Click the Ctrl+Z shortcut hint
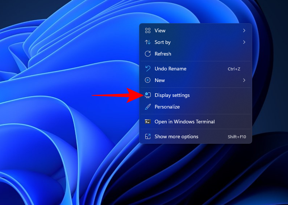This screenshot has width=288, height=205. point(234,69)
